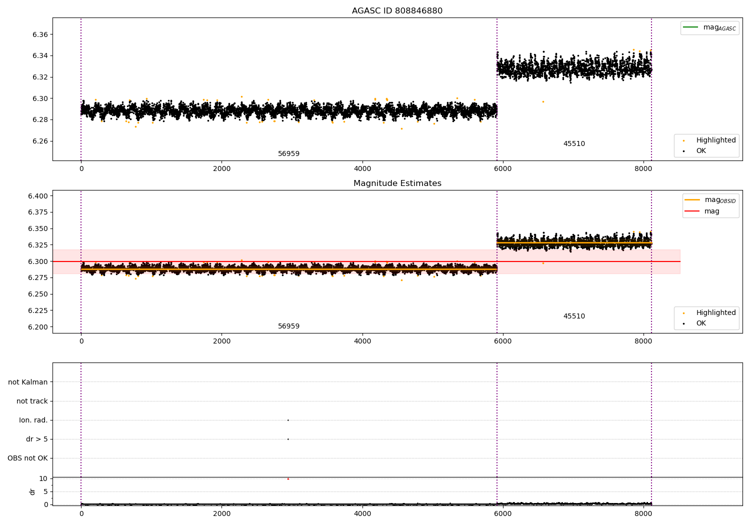This screenshot has height=525, width=750.
Task: Click the 6.250 y-axis tick label
Action: 38,294
